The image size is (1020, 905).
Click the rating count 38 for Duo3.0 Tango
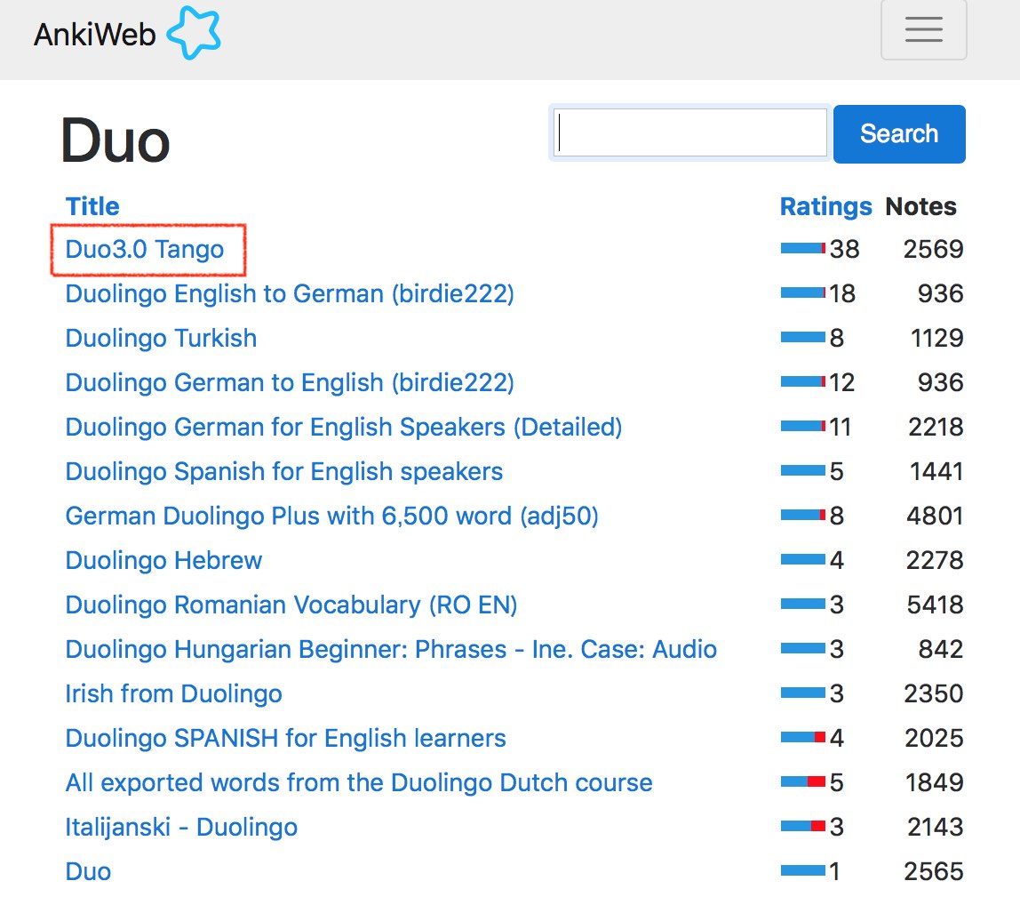[844, 249]
